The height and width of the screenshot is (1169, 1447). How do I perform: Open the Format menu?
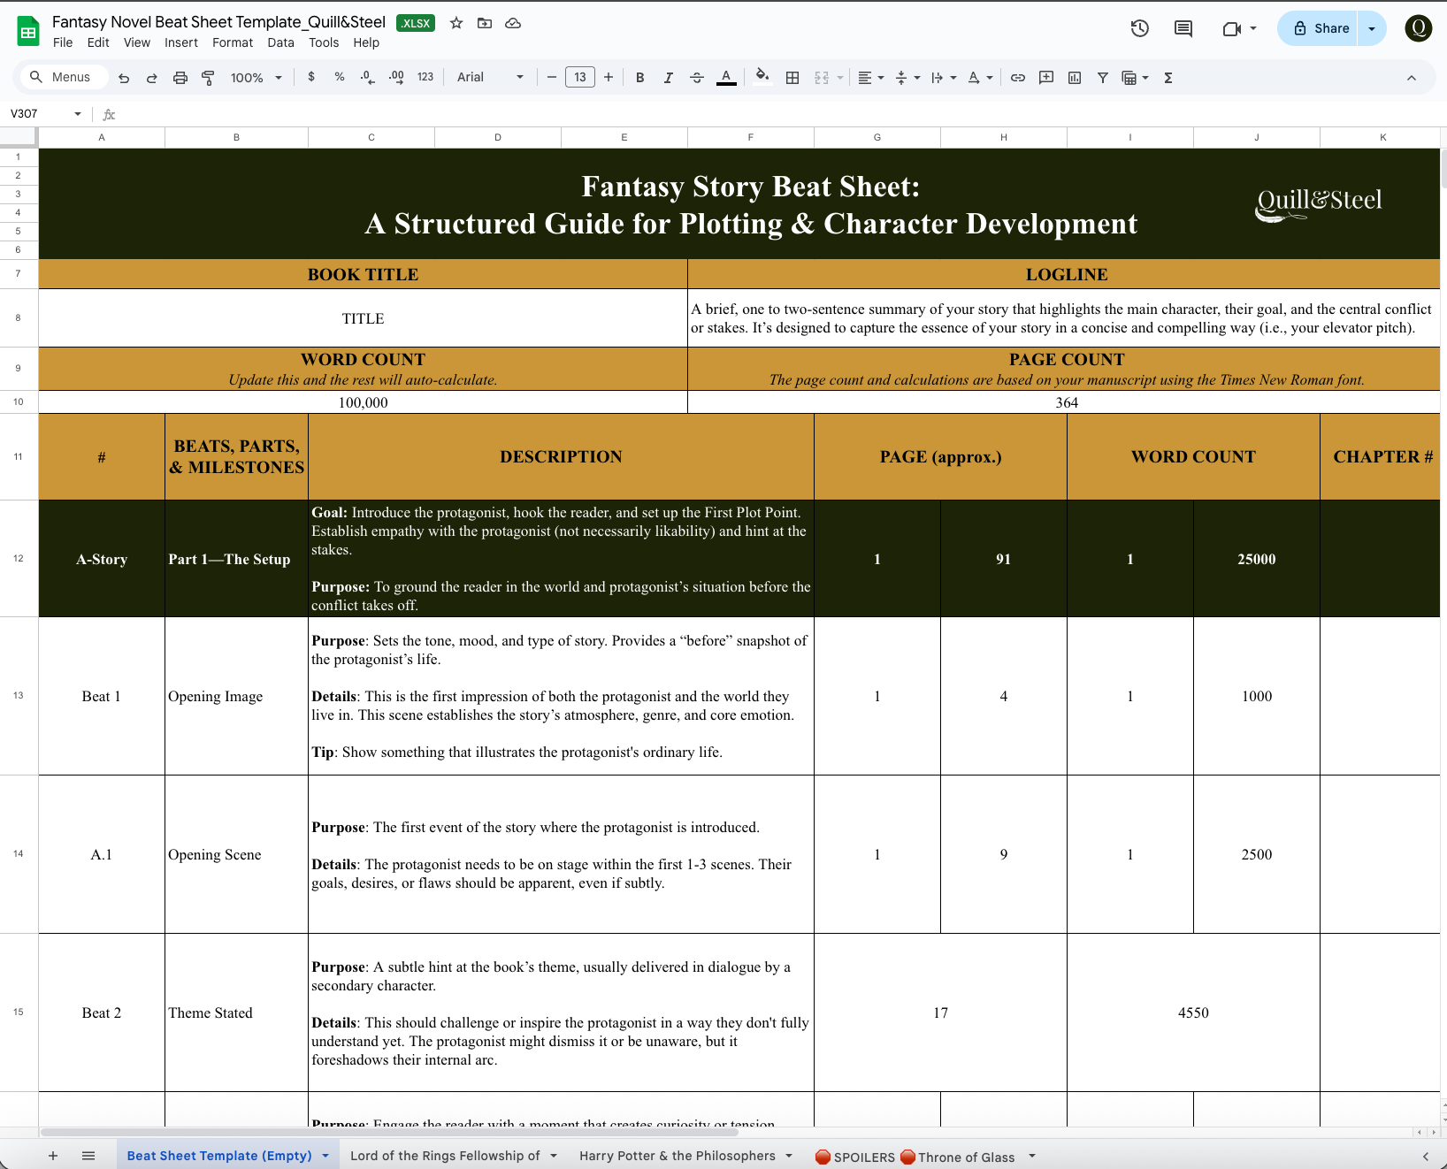click(233, 42)
